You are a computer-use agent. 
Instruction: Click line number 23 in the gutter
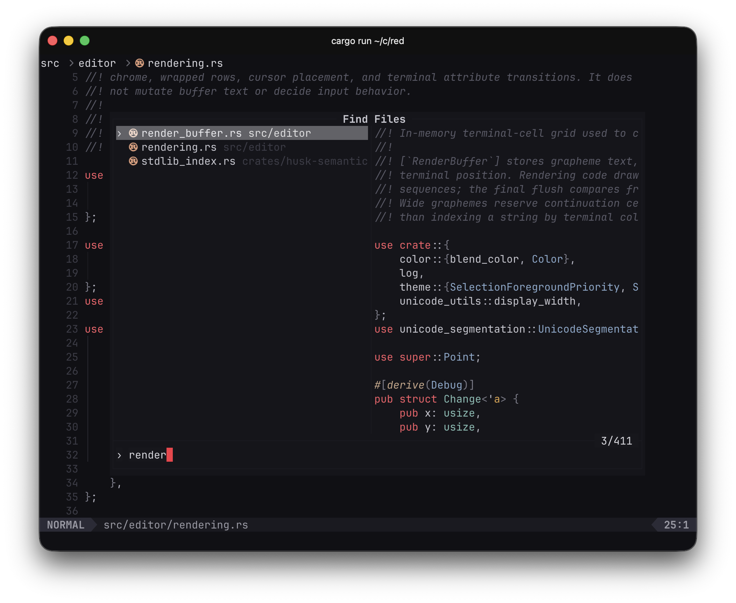coord(72,329)
